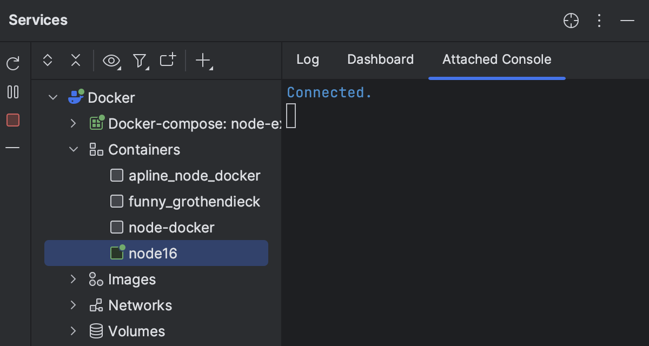This screenshot has height=346, width=649.
Task: Click the Expand All icon in the toolbar
Action: 48,61
